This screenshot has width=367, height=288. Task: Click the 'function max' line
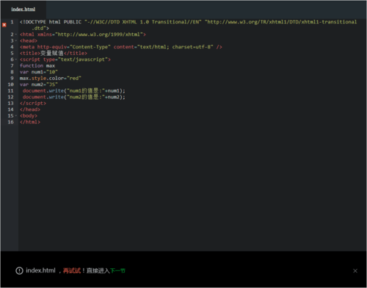(37, 65)
